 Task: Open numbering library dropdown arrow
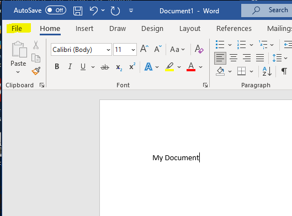coord(251,45)
